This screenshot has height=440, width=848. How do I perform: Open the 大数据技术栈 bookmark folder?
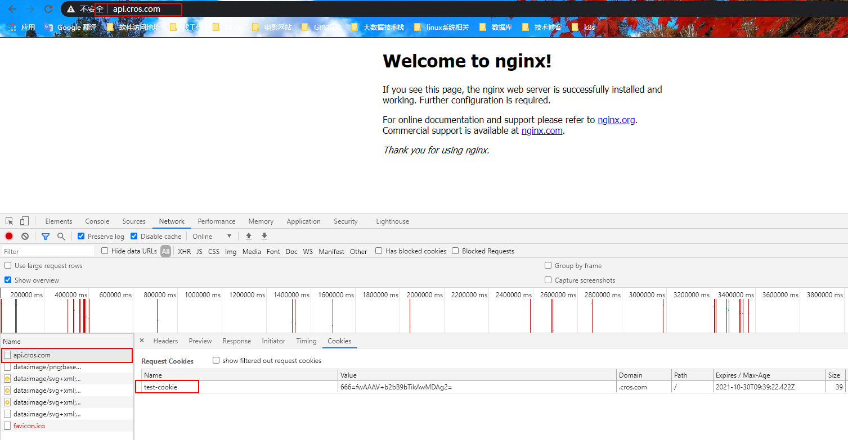pyautogui.click(x=377, y=27)
